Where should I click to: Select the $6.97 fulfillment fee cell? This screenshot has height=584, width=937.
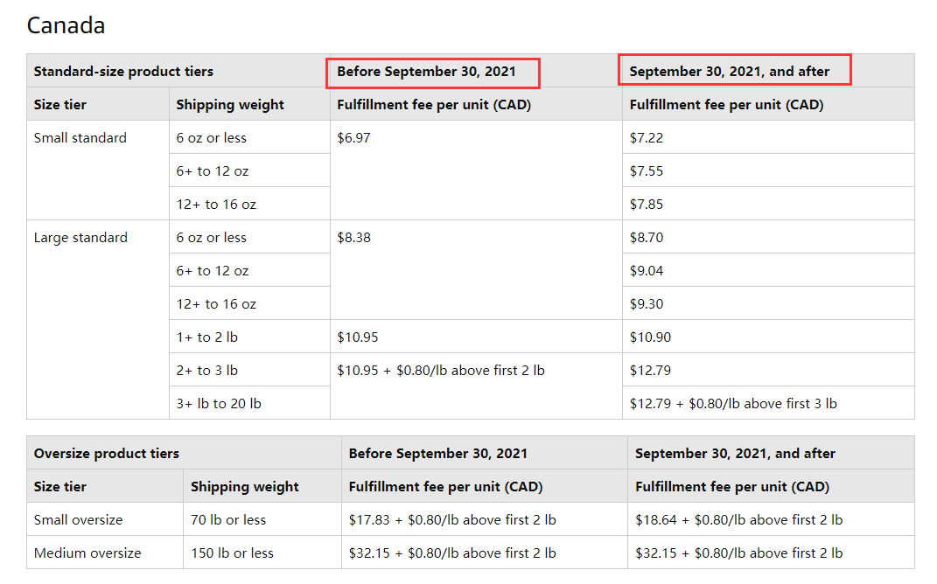476,170
